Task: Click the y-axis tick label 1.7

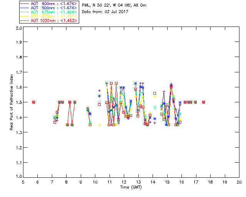Action: click(x=19, y=72)
